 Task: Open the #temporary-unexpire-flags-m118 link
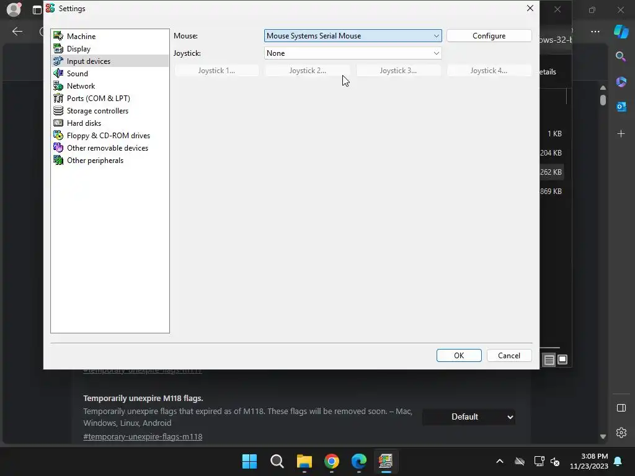coord(143,436)
